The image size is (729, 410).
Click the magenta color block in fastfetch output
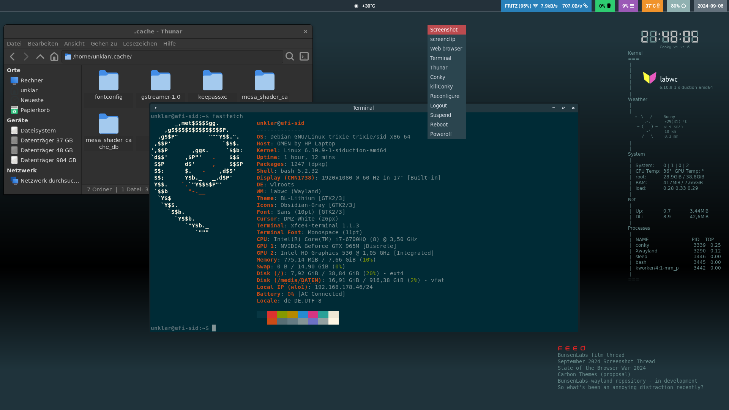click(x=313, y=314)
